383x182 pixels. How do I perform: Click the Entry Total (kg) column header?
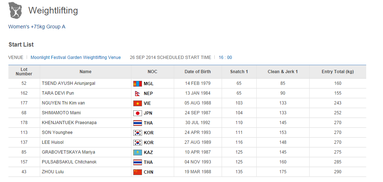click(337, 72)
